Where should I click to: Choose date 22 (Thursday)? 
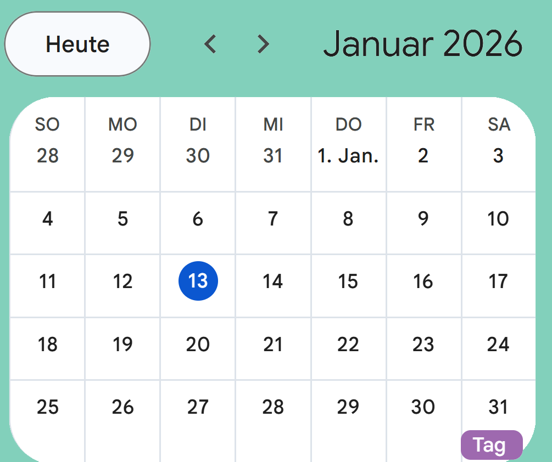click(348, 344)
